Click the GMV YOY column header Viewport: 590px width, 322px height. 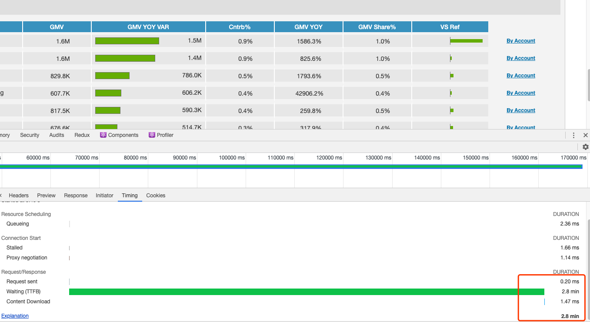[x=309, y=27]
